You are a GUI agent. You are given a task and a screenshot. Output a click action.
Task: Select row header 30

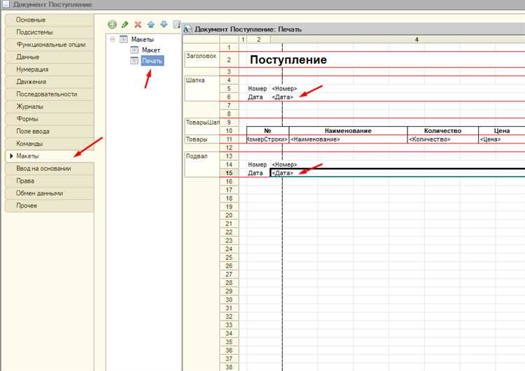click(229, 300)
